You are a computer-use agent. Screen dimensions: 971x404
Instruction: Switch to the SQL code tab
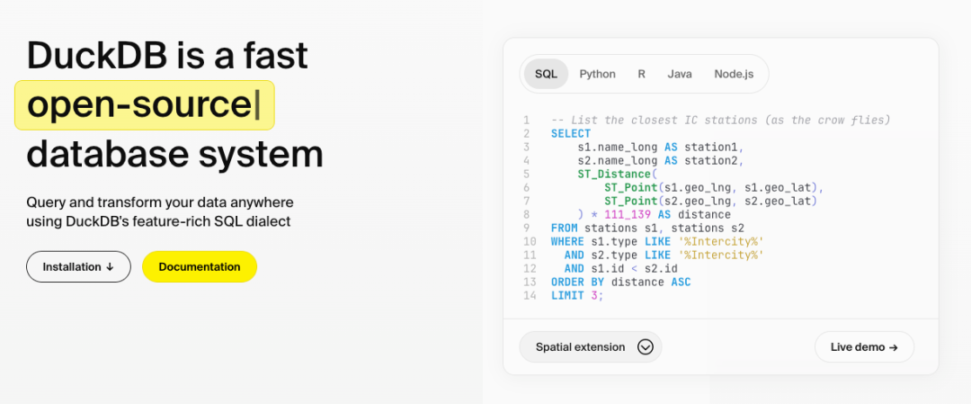(546, 74)
